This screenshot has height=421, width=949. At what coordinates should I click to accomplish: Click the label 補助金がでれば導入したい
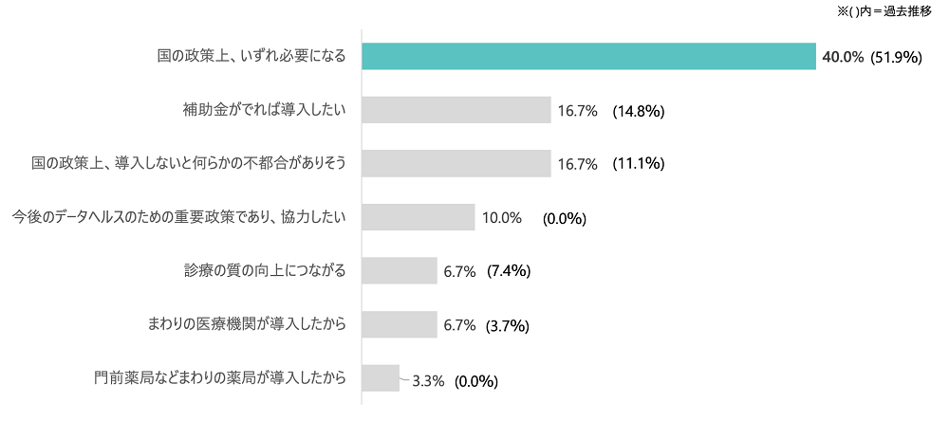(x=264, y=110)
